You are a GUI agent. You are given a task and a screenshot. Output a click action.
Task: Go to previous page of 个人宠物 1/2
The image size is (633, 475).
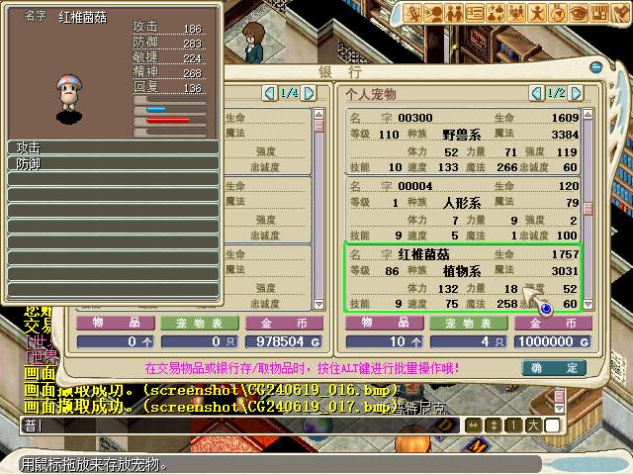tap(536, 93)
